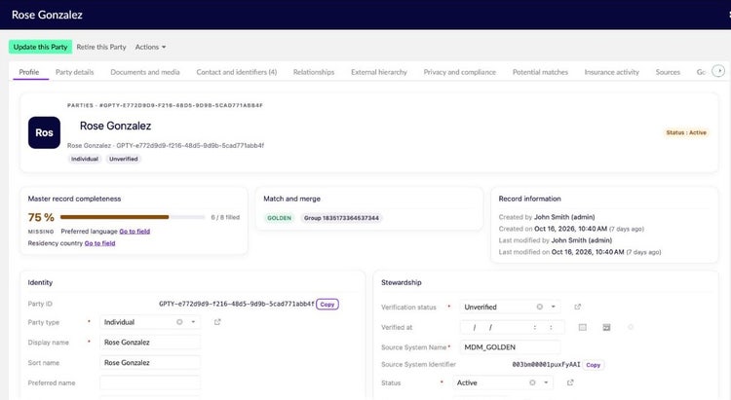Click the 6 / 8 filled text
This screenshot has height=400, width=731.
coord(225,217)
